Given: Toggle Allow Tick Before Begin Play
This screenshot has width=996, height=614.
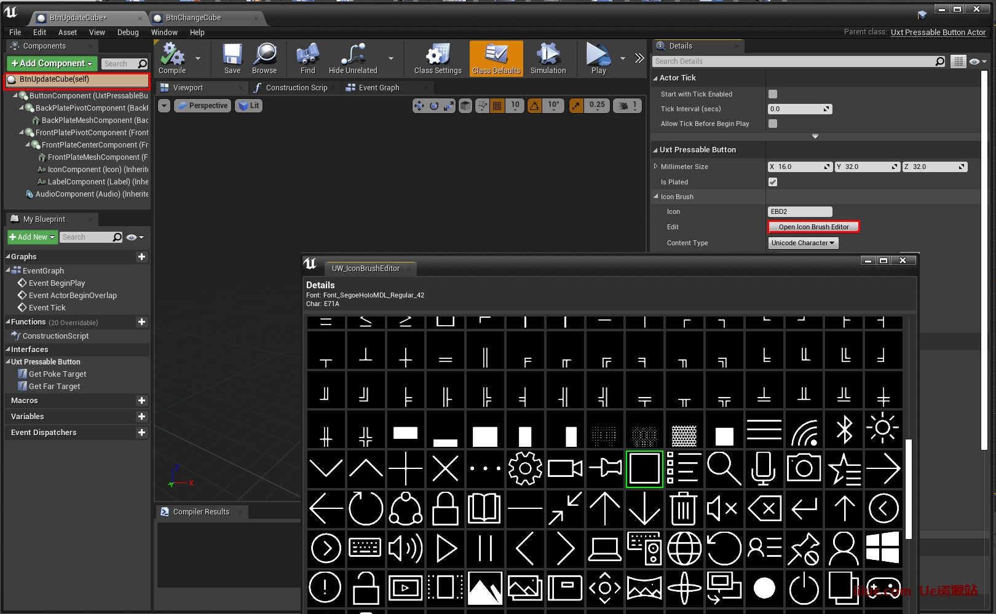Looking at the screenshot, I should (x=773, y=124).
